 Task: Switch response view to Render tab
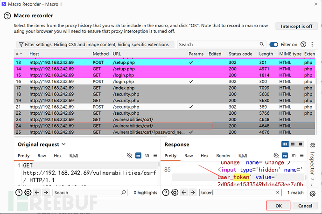tap(224, 155)
